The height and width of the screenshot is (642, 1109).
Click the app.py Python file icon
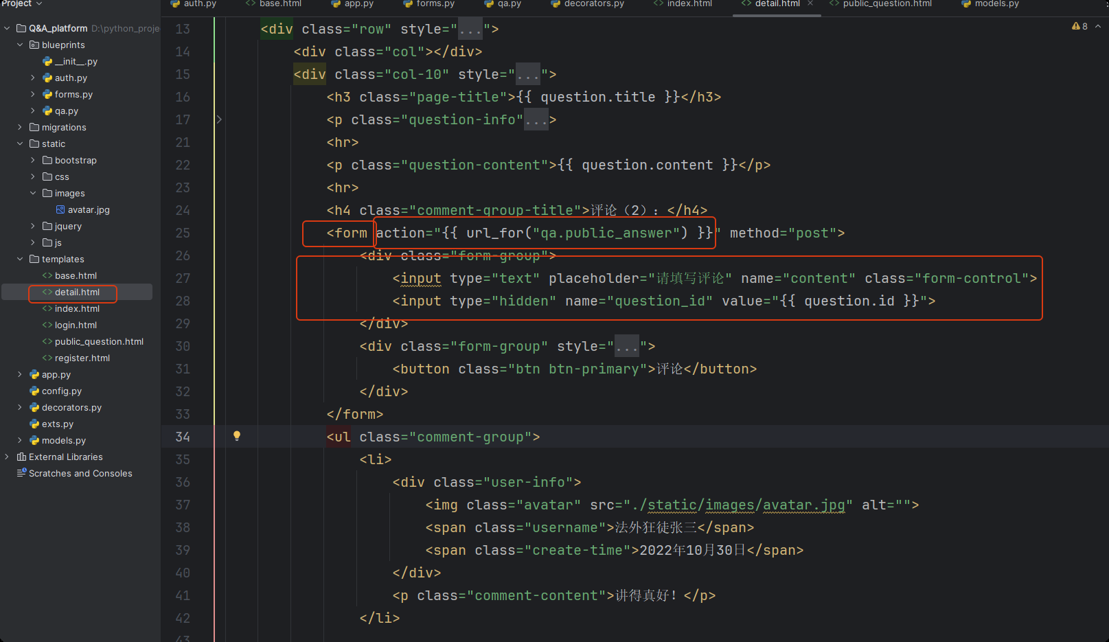34,374
